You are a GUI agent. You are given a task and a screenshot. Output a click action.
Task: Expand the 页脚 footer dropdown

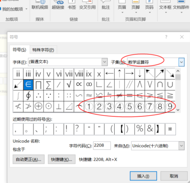click(x=136, y=12)
